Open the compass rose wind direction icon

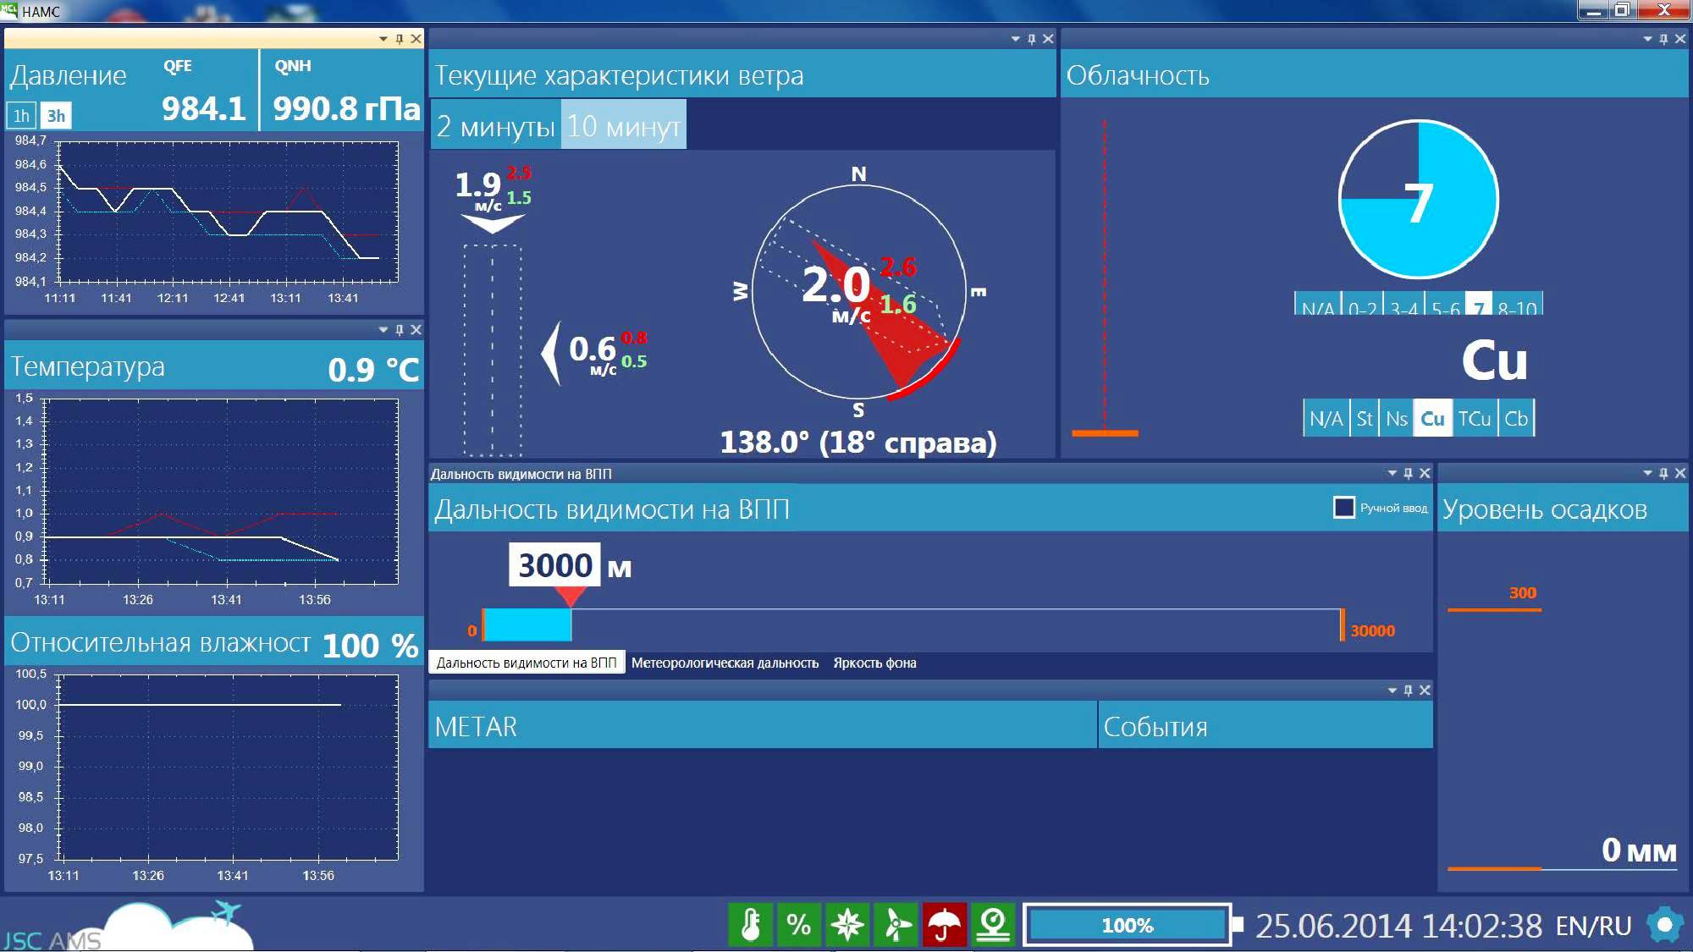(x=847, y=924)
